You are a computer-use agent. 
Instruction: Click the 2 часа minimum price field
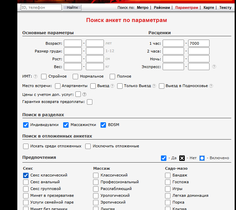tap(173, 51)
